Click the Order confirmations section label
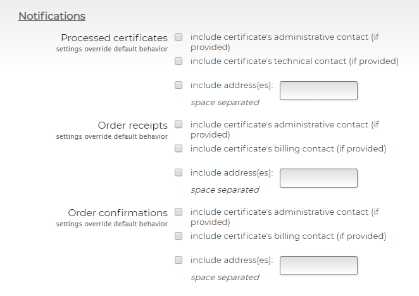419x296 pixels. coord(118,213)
